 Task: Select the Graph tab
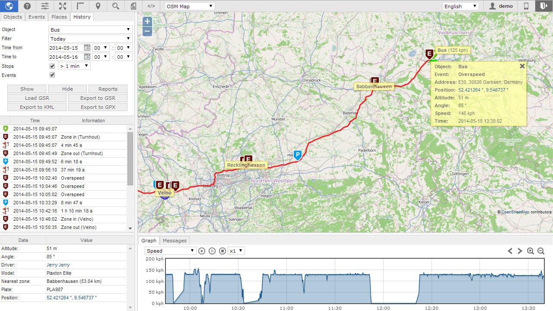coord(149,241)
